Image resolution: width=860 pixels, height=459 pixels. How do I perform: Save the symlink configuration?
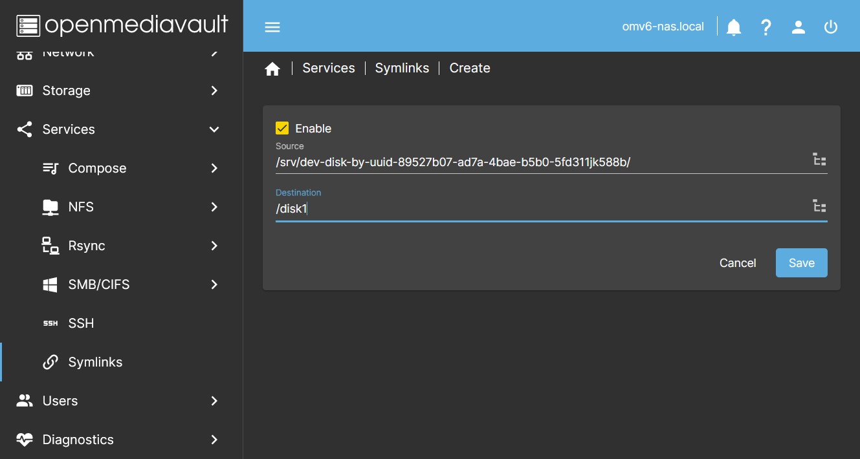(x=801, y=262)
